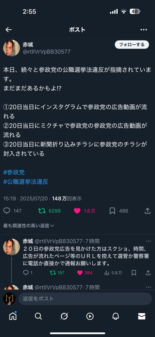155x337 pixels.
Task: Open the video tab play icon
Action: [90, 316]
